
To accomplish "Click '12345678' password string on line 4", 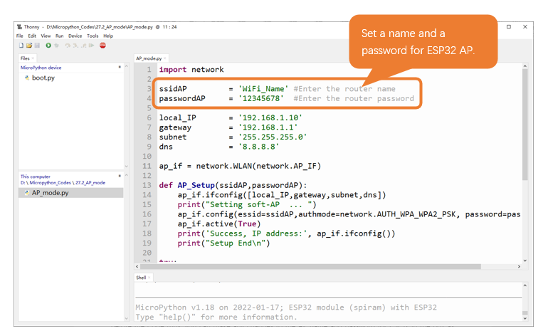I will pyautogui.click(x=261, y=98).
